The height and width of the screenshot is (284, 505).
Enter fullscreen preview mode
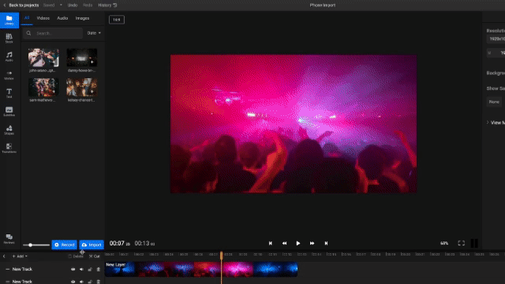[461, 244]
